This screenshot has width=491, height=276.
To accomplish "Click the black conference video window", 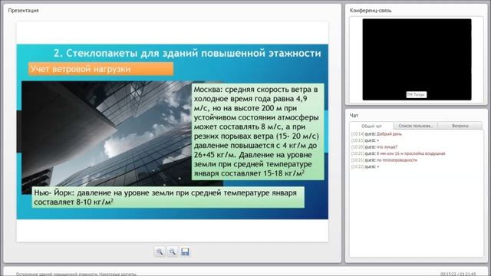I will [x=417, y=60].
